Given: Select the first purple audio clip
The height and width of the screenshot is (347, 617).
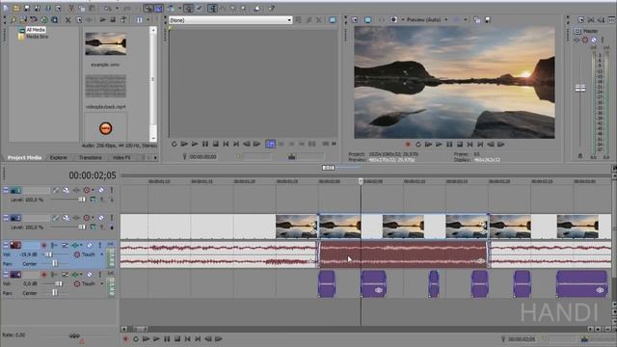Looking at the screenshot, I should [327, 283].
